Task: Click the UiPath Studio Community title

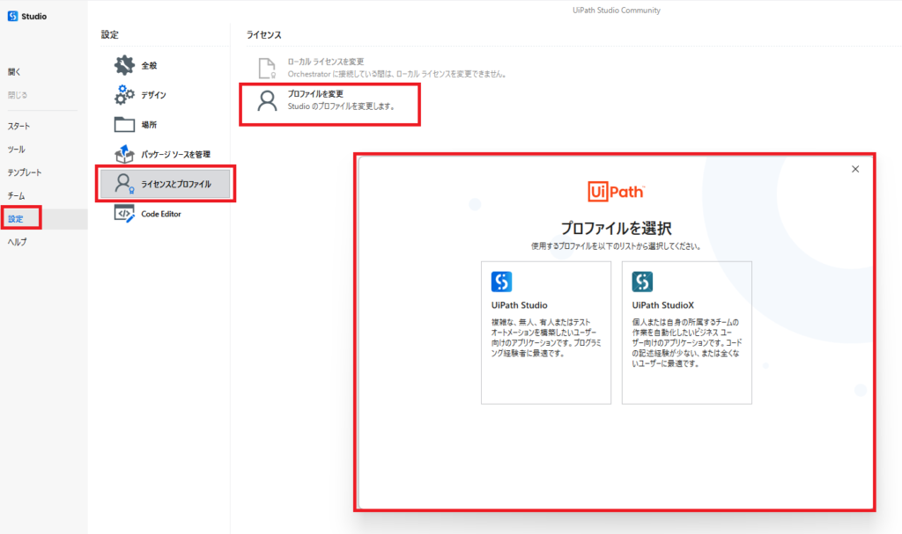Action: click(616, 11)
